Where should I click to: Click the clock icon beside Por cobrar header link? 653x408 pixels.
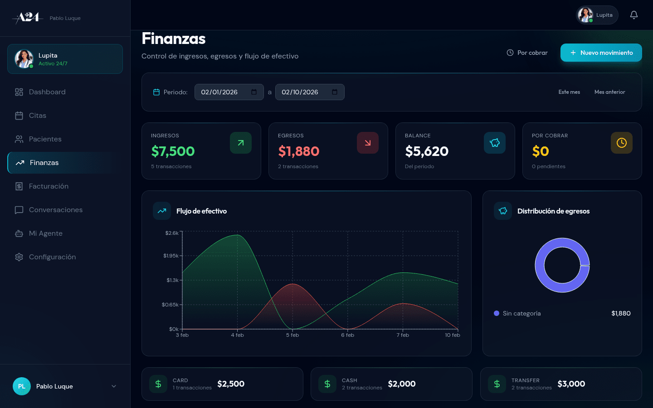pyautogui.click(x=510, y=53)
